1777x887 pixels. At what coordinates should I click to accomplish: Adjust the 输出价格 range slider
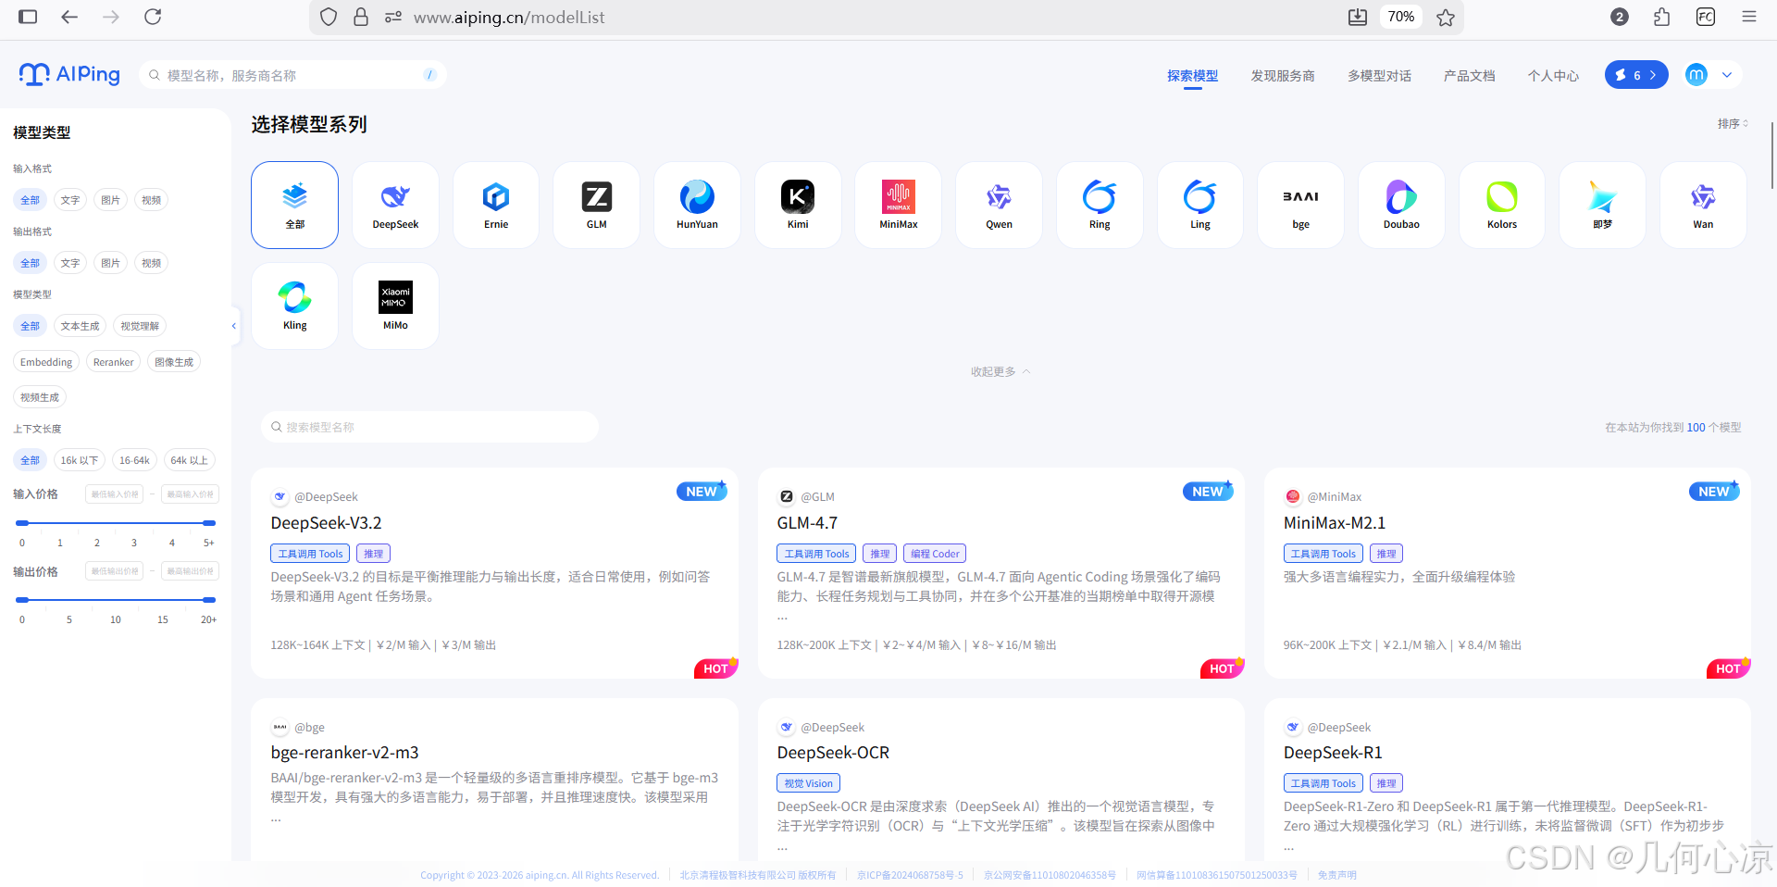pyautogui.click(x=116, y=600)
